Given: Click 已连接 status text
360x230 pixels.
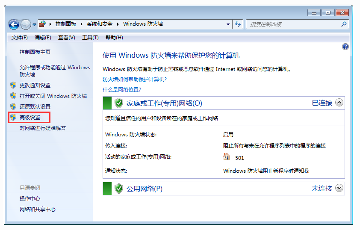Looking at the screenshot, I should tap(322, 103).
